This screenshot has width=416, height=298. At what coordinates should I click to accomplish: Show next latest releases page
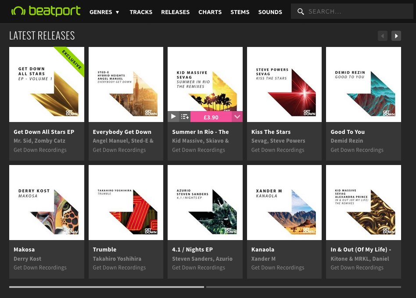tap(396, 36)
